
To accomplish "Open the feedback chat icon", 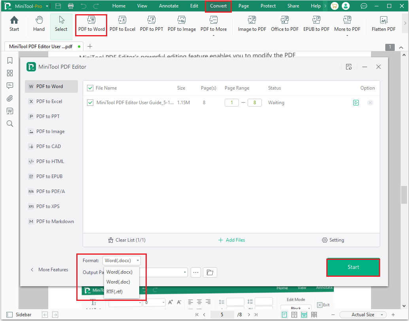I will (x=364, y=6).
